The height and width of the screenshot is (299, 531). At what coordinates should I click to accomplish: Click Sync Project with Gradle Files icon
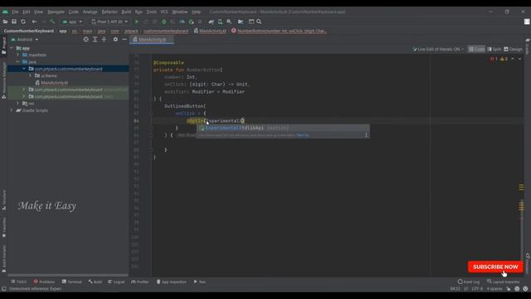click(212, 22)
